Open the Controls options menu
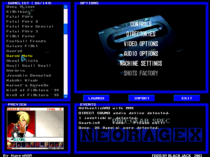210x157 pixels. [x=141, y=24]
